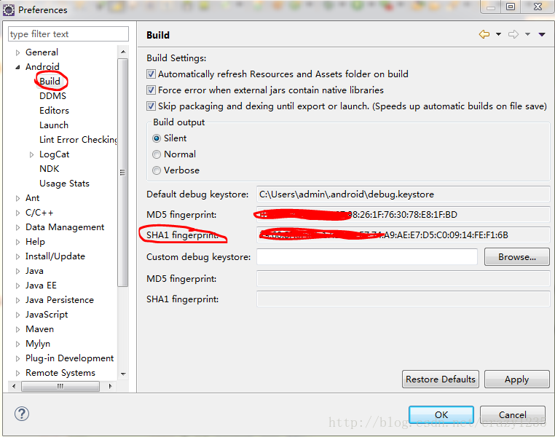Select the Mylyn tree item
Screen dimensions: 555x437
pyautogui.click(x=38, y=344)
